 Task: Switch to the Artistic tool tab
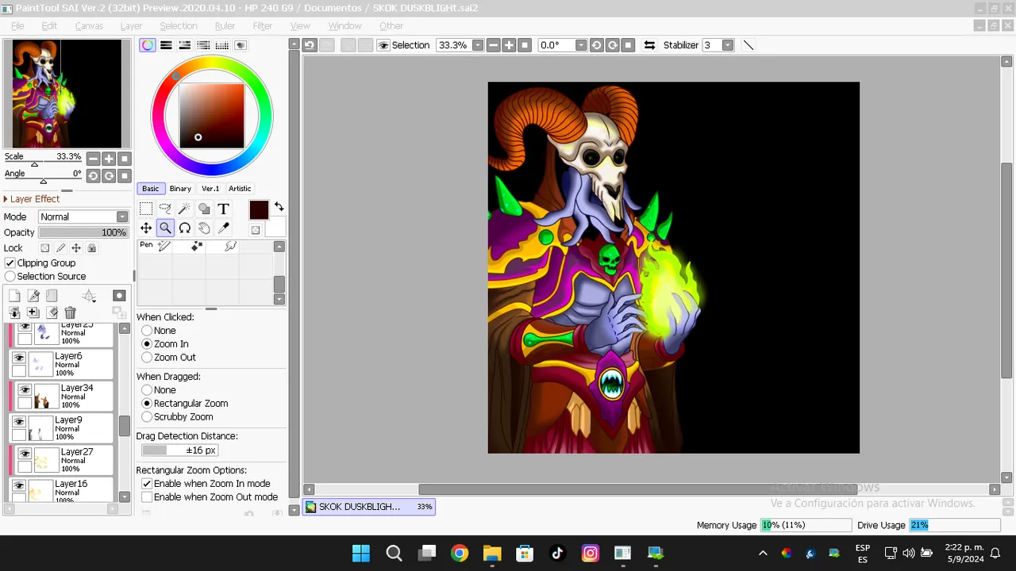pyautogui.click(x=240, y=189)
